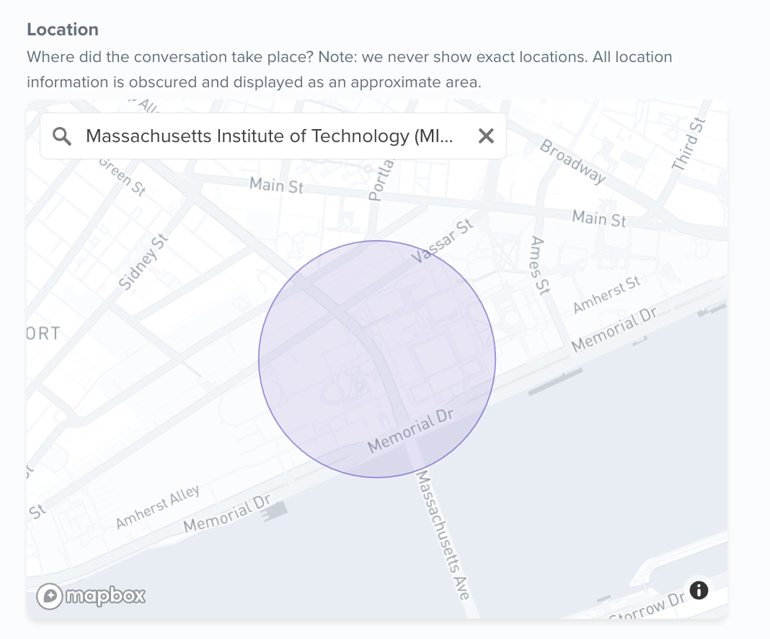Click the Third St label
Screen dimensions: 770x639
click(689, 144)
